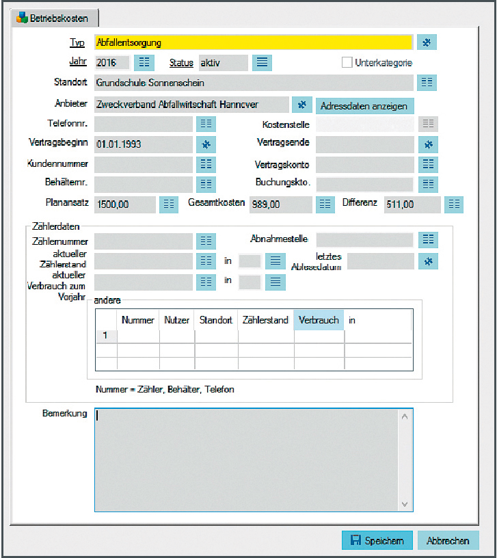This screenshot has width=497, height=558.
Task: Switch to the Betriebskosten tab
Action: [x=55, y=18]
